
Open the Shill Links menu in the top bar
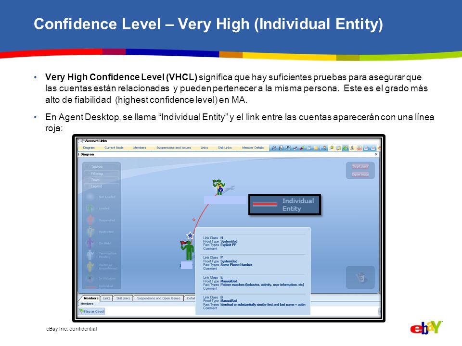coord(225,148)
